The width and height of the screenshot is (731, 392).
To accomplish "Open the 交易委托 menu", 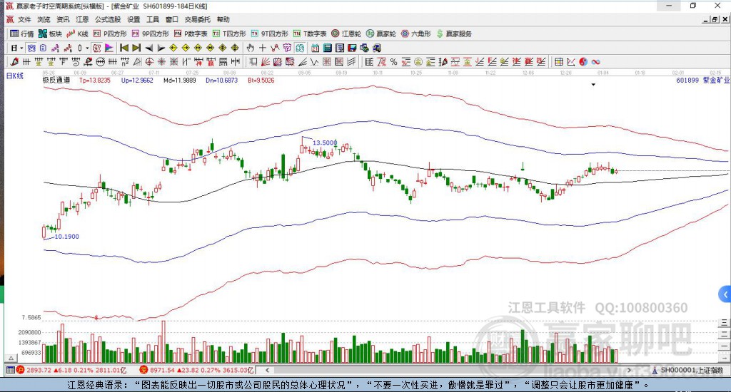I will [x=197, y=19].
